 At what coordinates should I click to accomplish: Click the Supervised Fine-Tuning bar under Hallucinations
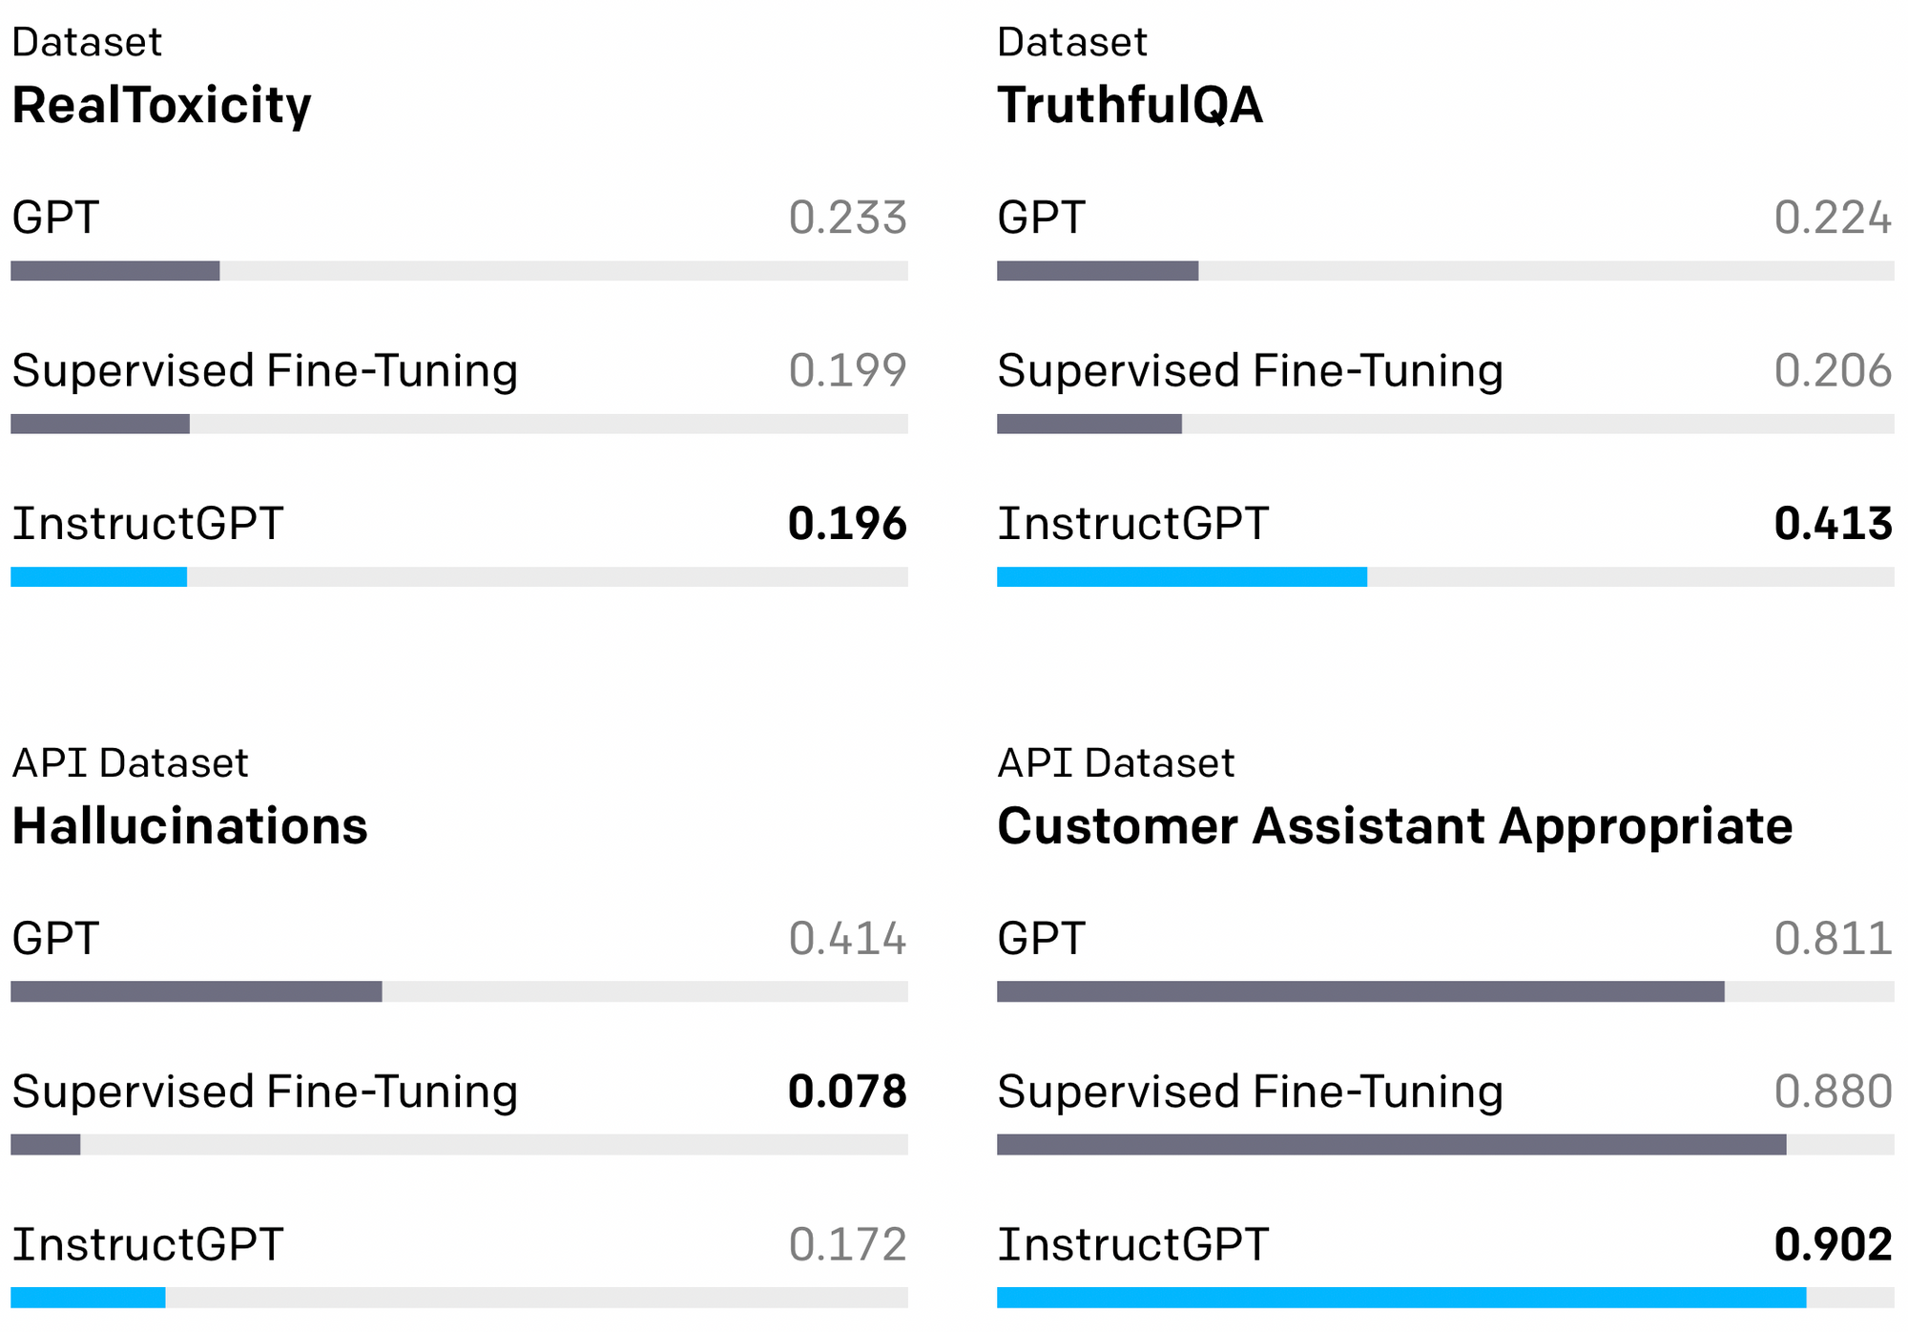pos(46,1144)
